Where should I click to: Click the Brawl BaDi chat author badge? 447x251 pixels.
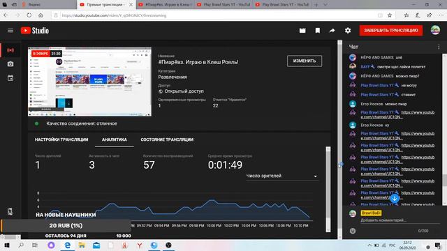point(371,213)
